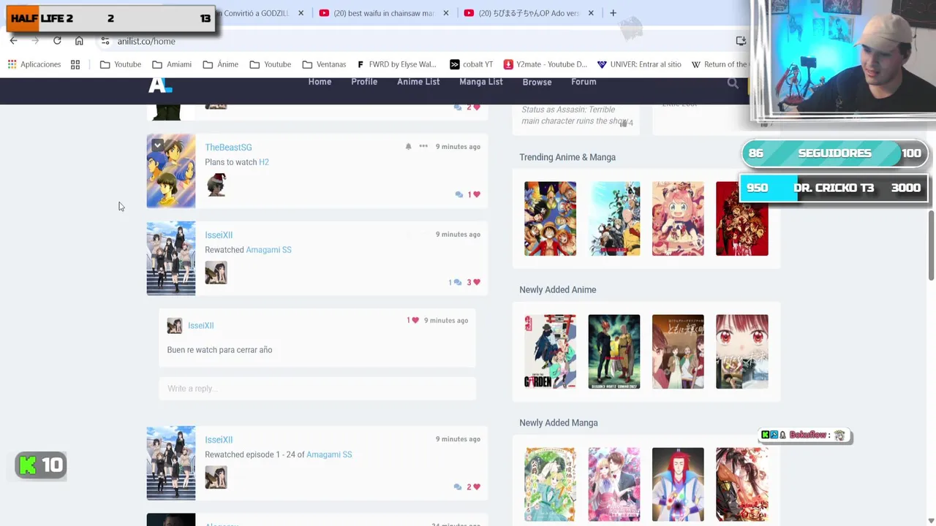This screenshot has height=526, width=936.
Task: Open the Aplicaciones apps shortcut
Action: tap(34, 64)
